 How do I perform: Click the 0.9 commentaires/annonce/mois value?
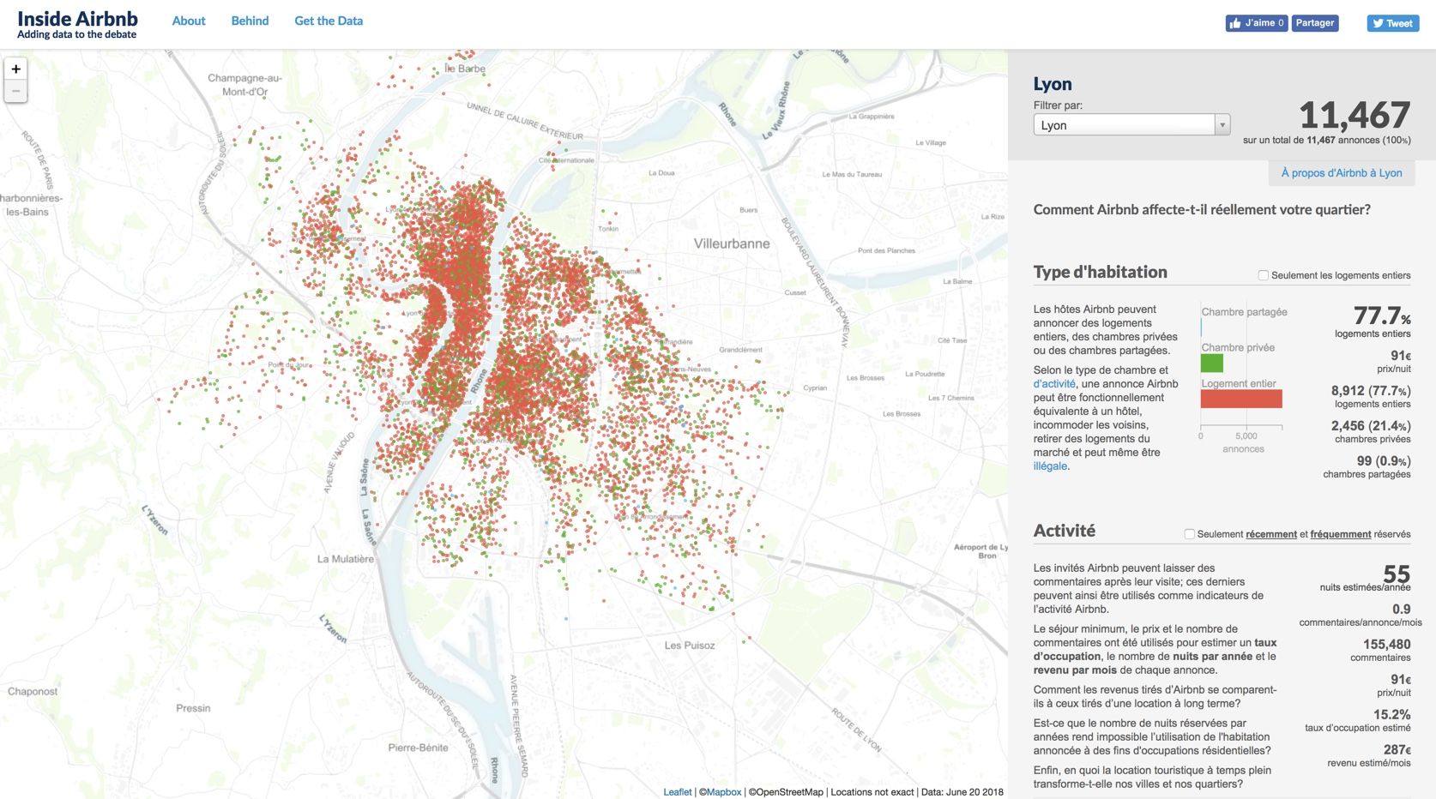[1402, 610]
